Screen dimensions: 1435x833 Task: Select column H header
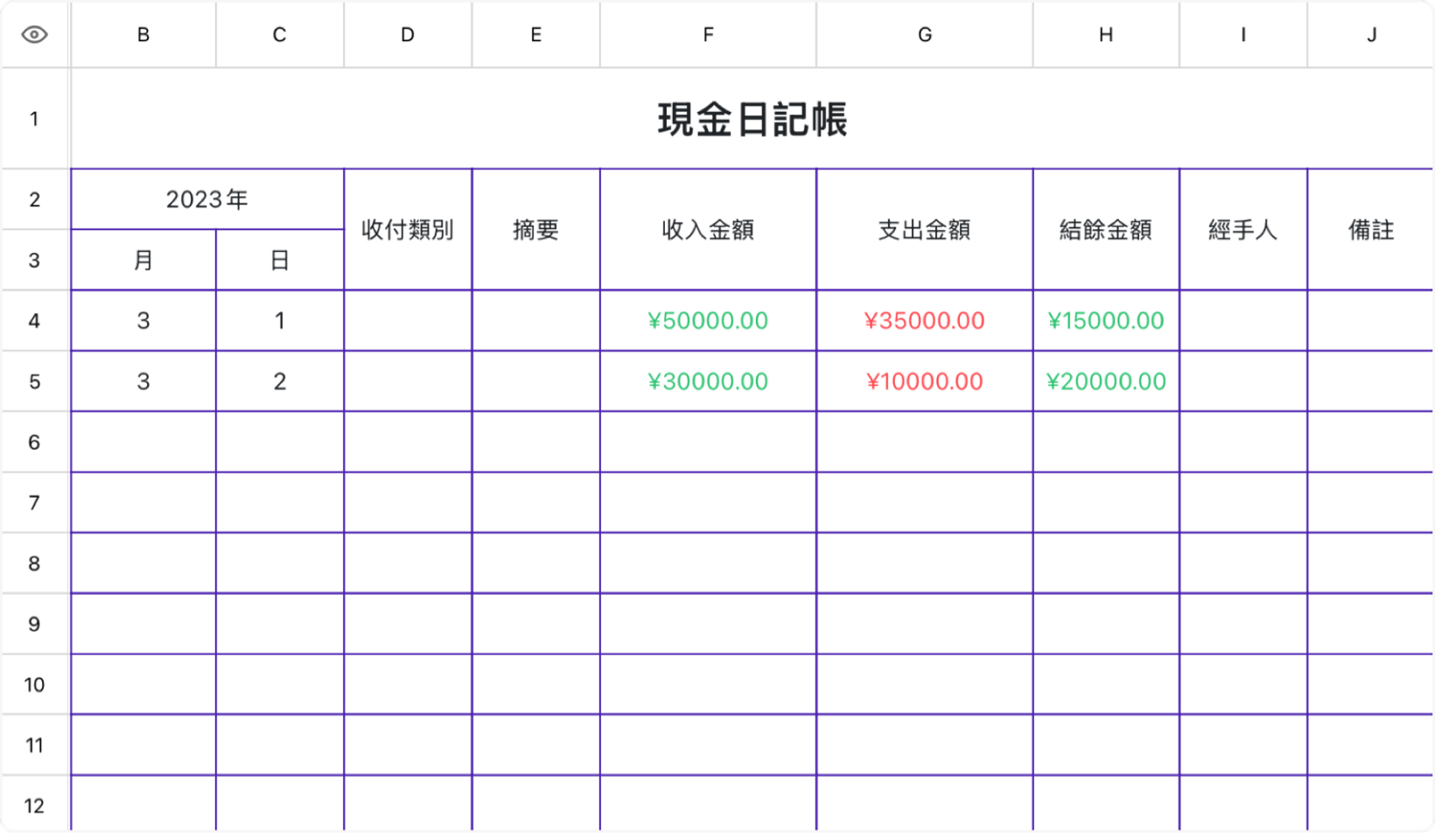point(1106,35)
